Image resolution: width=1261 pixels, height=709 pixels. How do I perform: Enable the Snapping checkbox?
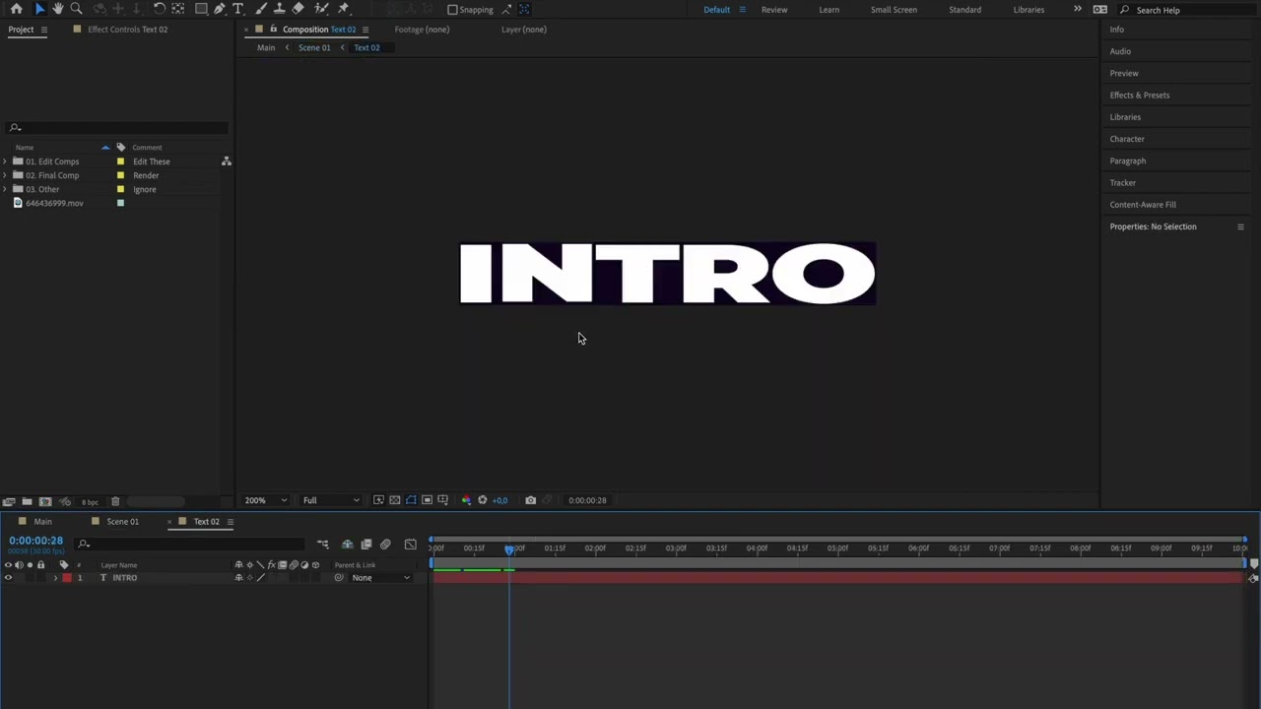pos(453,10)
